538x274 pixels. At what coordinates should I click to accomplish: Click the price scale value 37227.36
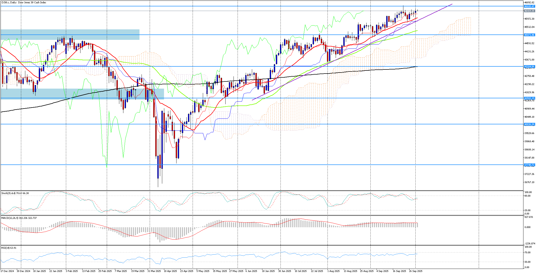(x=529, y=174)
